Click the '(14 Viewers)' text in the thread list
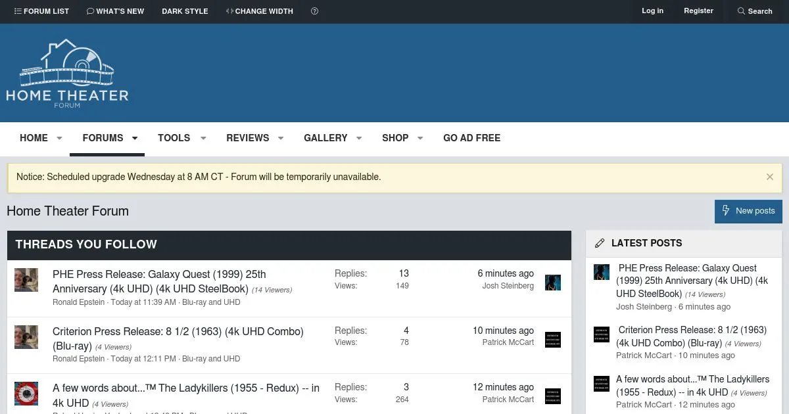Viewport: 789px width, 414px height. pyautogui.click(x=272, y=290)
